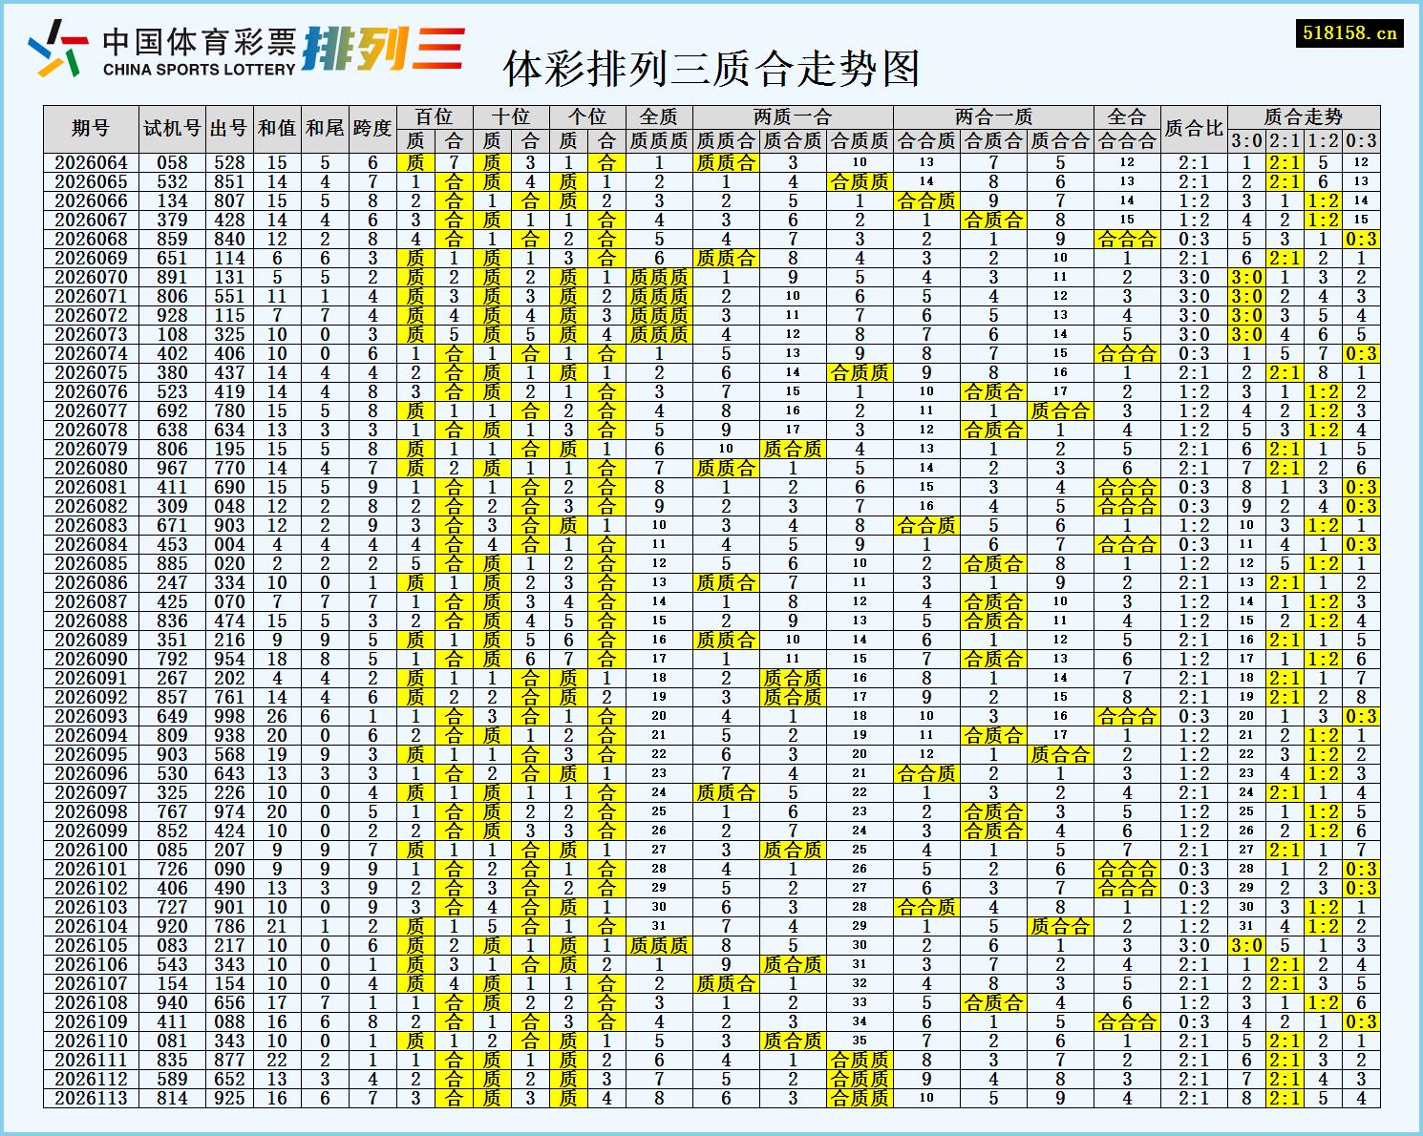Viewport: 1423px width, 1136px height.
Task: Click the 中国体育彩票 brand text
Action: tap(199, 41)
